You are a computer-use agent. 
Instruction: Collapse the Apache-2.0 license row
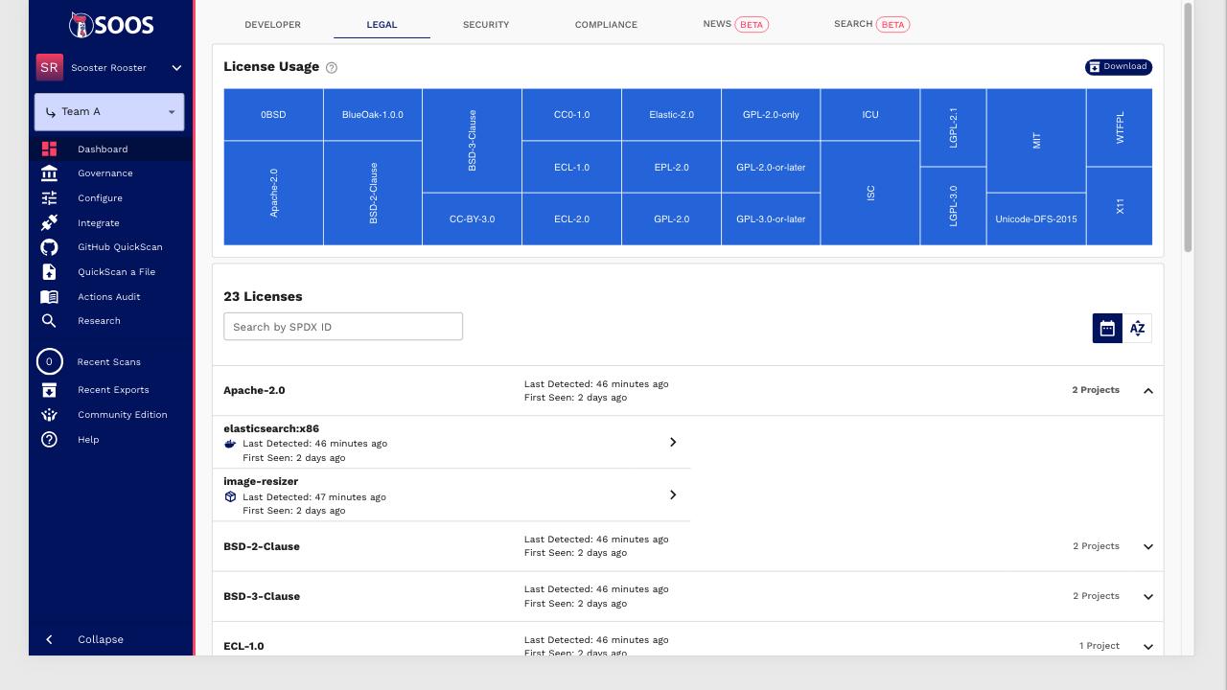(1148, 391)
